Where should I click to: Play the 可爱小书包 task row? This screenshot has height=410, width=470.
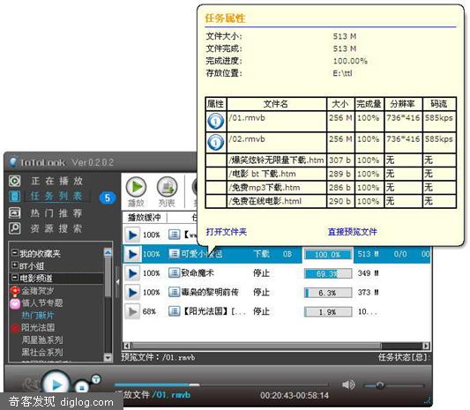point(132,254)
